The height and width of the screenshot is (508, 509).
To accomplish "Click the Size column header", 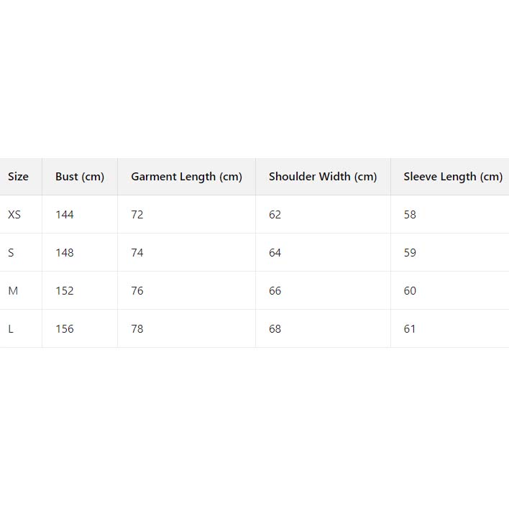I will (x=18, y=177).
